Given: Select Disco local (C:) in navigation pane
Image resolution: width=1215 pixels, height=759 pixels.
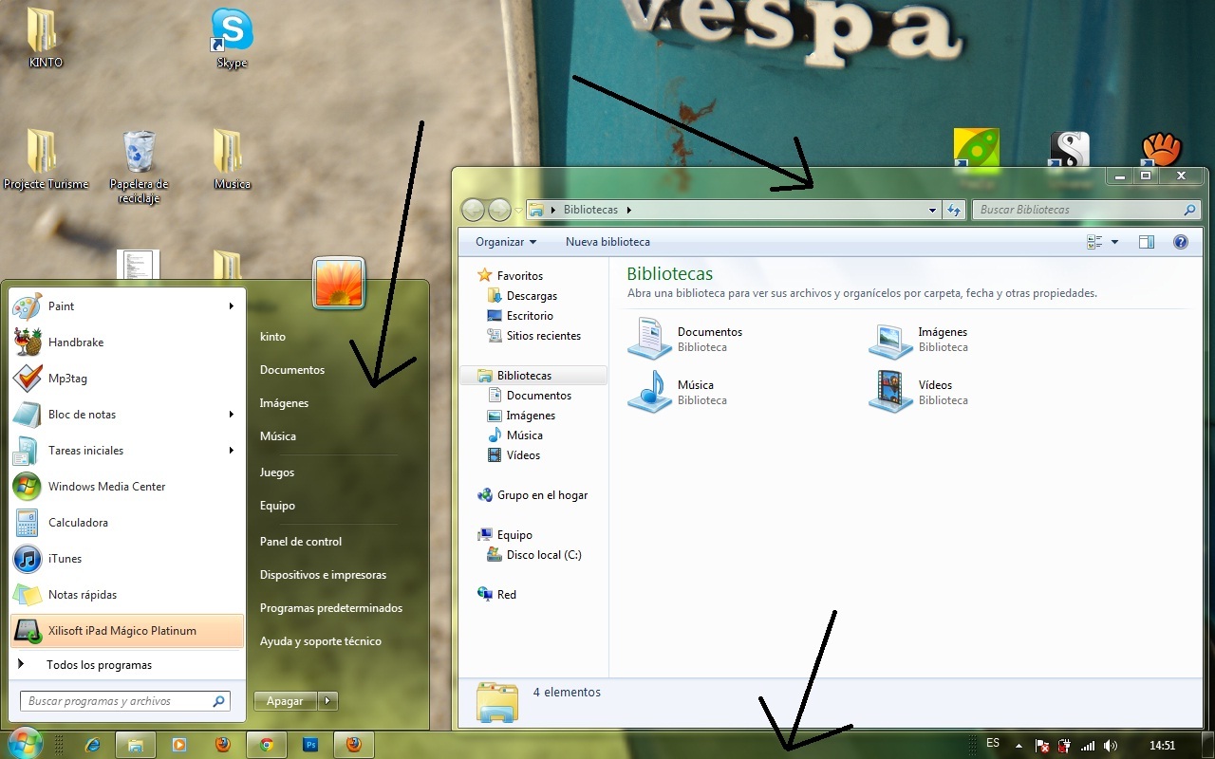Looking at the screenshot, I should point(543,555).
